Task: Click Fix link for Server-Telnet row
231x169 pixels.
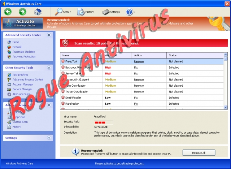Action: point(136,74)
